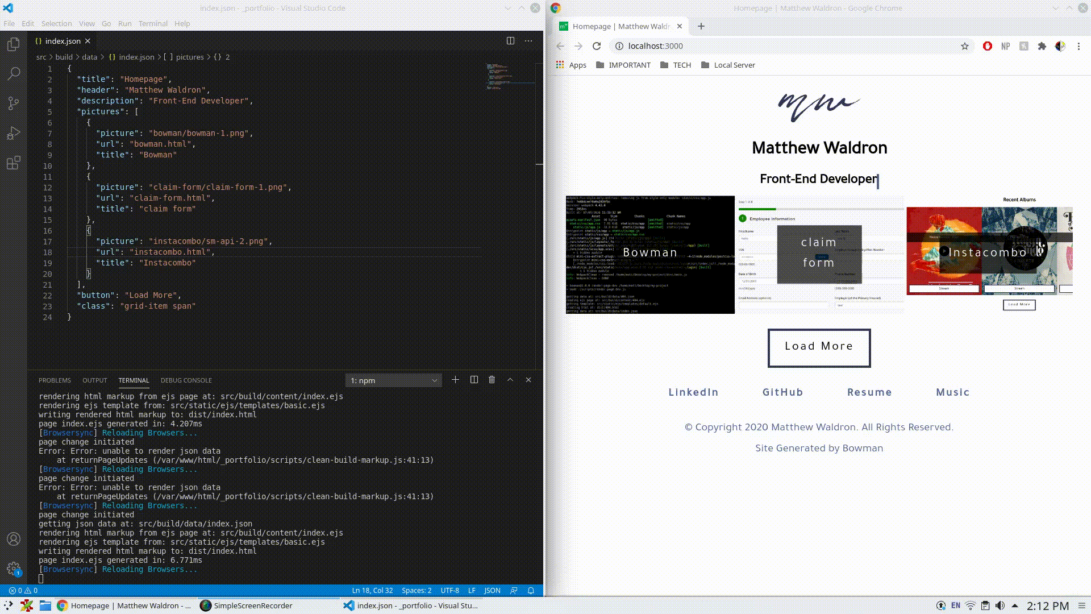Open the Bowman project thumbnail
The width and height of the screenshot is (1091, 614).
click(650, 254)
